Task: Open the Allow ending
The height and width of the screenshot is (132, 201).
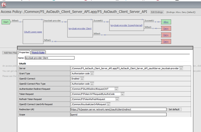Action: [166, 22]
